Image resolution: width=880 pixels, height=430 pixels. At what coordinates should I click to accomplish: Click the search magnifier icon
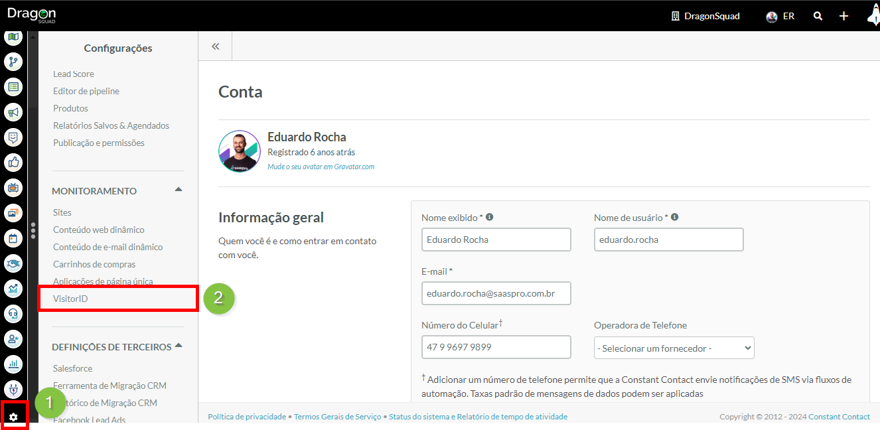818,16
